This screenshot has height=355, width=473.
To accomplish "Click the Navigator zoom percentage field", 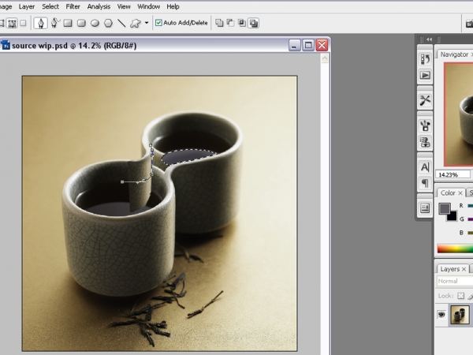I will (453, 174).
